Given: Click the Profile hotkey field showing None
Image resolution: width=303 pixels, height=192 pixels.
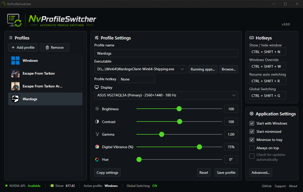Looking at the screenshot, I should tap(137, 79).
